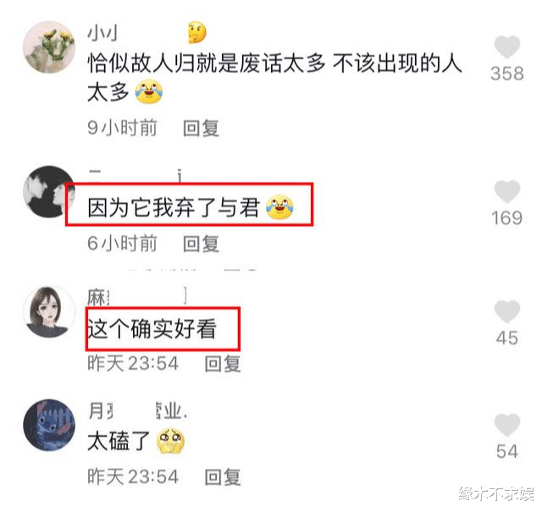Open the flower avatar profile

coord(49,47)
